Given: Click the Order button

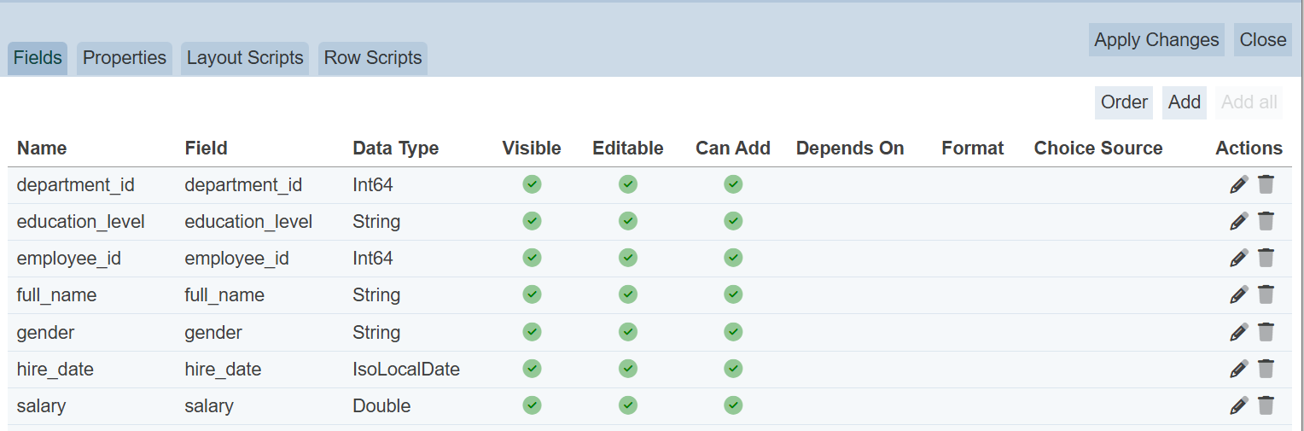Looking at the screenshot, I should pyautogui.click(x=1123, y=102).
